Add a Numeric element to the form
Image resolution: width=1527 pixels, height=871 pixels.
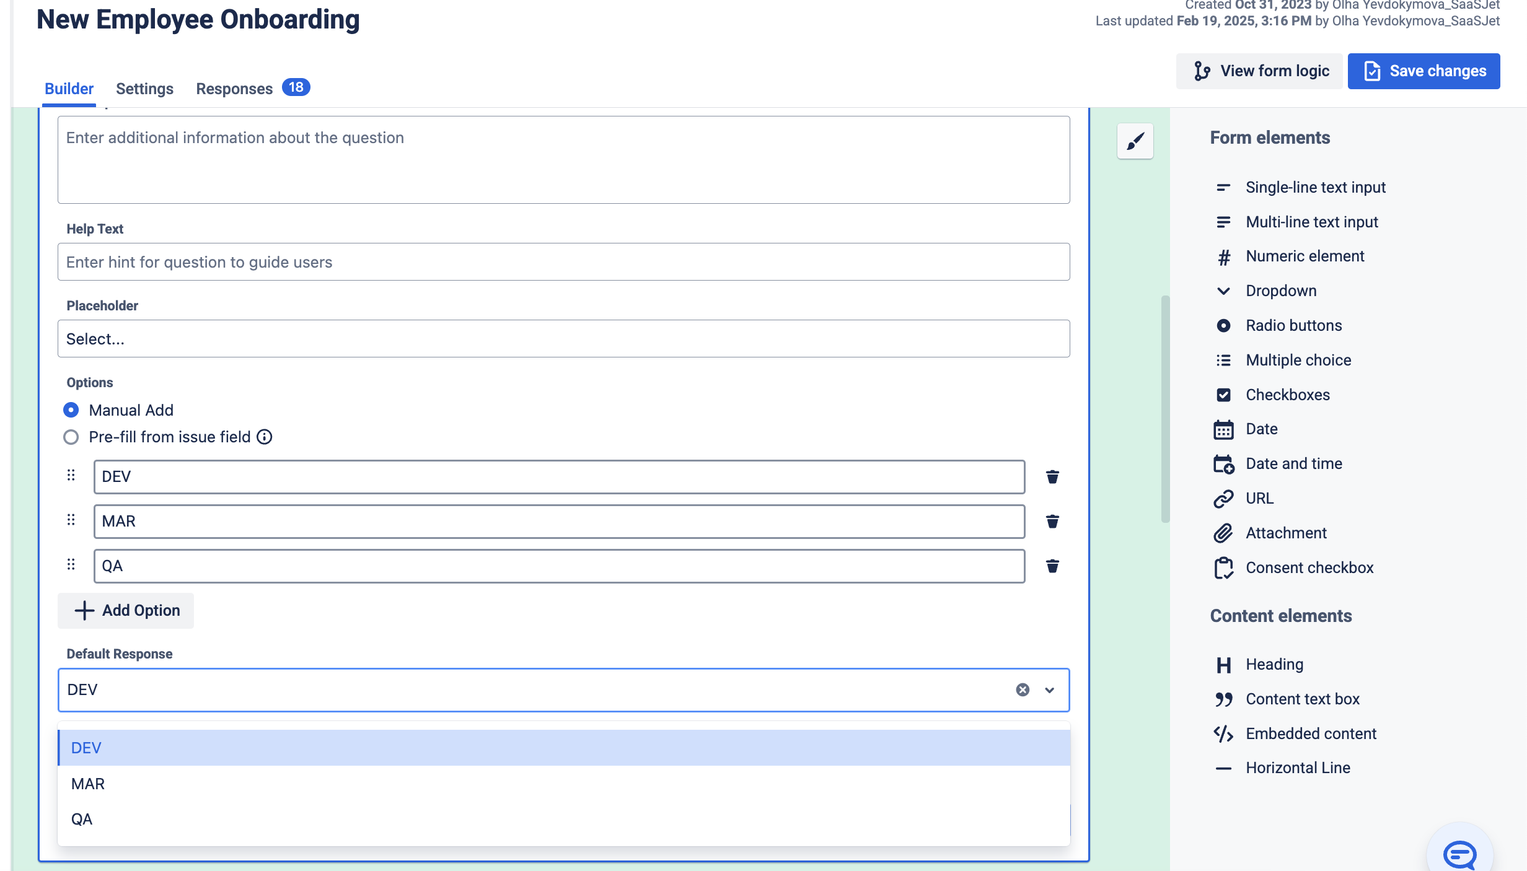coord(1290,256)
